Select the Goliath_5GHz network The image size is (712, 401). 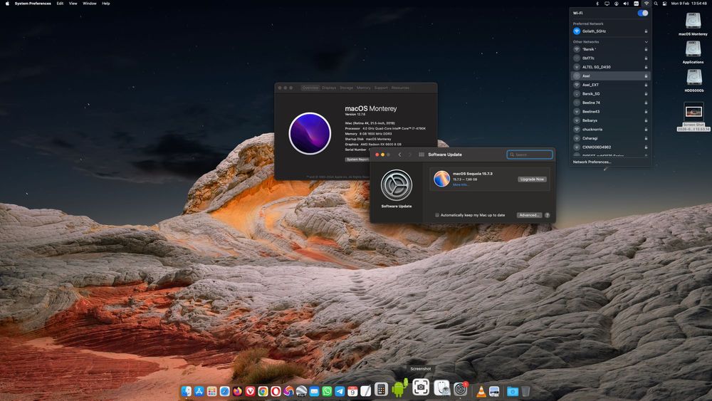click(610, 31)
